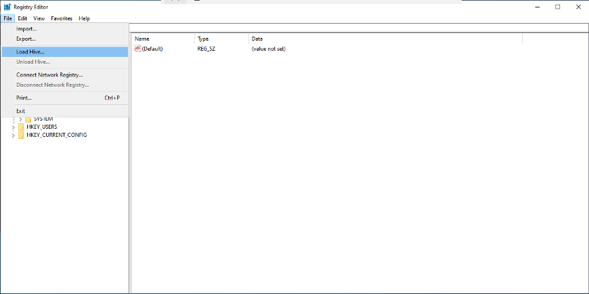This screenshot has height=294, width=589.
Task: Select the HKEY_USERS folder icon
Action: [21, 127]
